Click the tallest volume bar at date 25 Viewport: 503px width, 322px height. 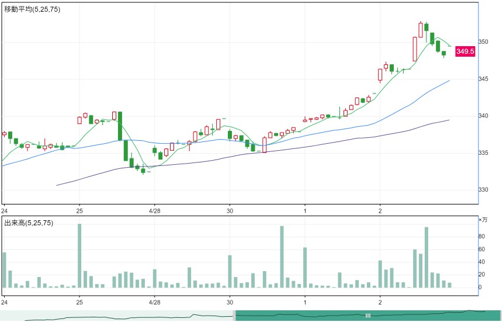79,256
